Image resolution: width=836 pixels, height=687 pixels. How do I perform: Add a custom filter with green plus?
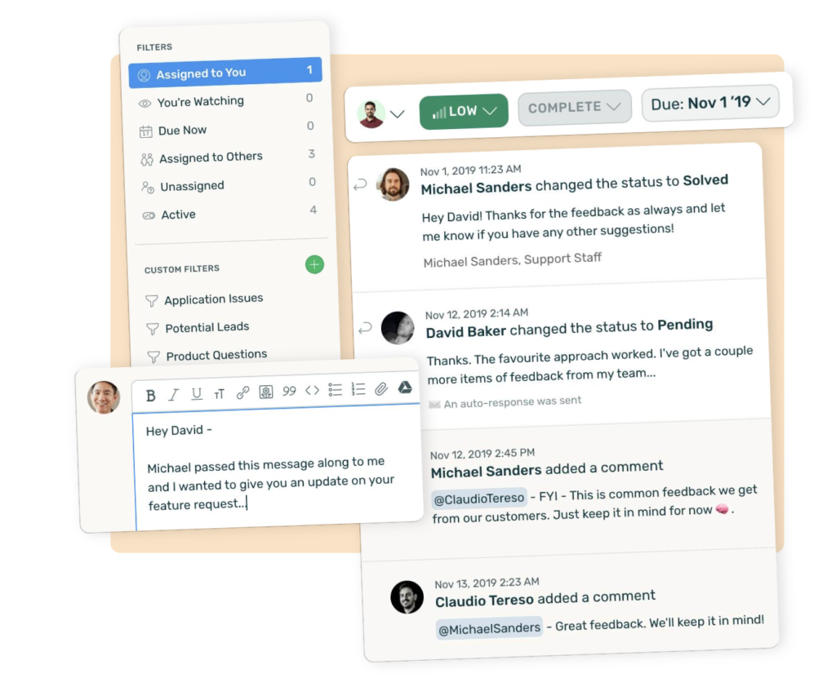tap(314, 264)
